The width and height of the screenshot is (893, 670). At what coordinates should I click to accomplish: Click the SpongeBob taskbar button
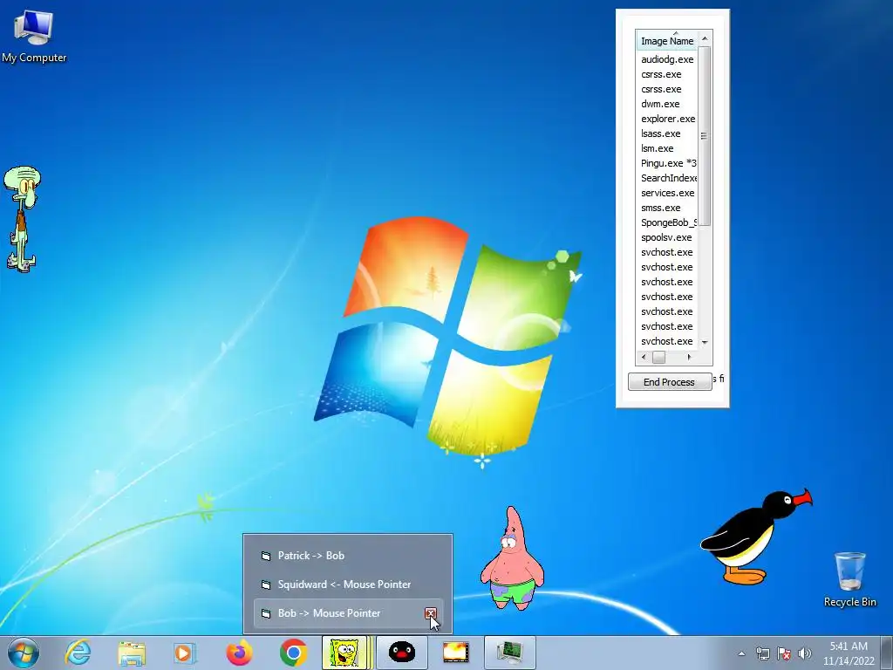345,653
